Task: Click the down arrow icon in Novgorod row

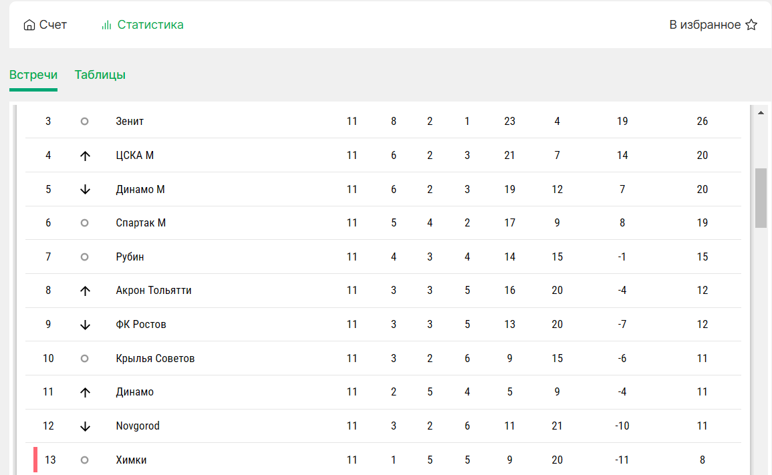Action: click(x=85, y=426)
